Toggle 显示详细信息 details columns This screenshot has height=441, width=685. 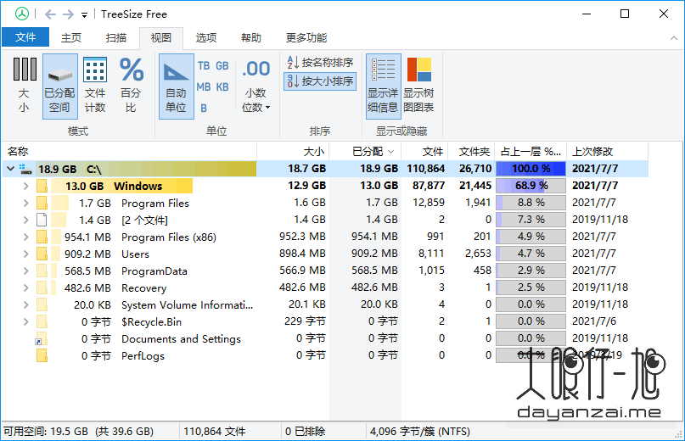click(x=383, y=86)
